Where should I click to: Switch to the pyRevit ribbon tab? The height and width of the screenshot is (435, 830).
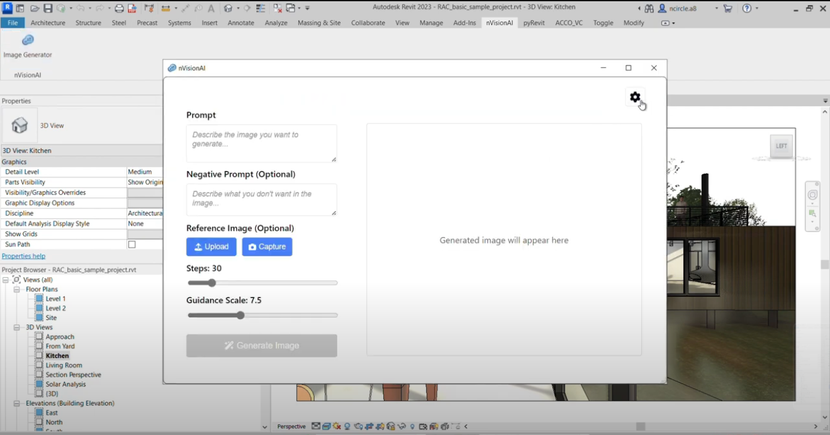[534, 23]
